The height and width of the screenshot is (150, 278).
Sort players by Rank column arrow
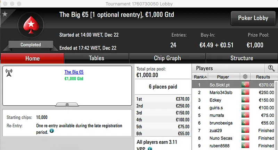(206, 77)
